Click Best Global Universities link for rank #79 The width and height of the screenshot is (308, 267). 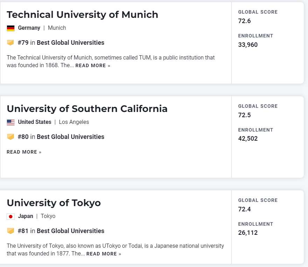(x=70, y=43)
